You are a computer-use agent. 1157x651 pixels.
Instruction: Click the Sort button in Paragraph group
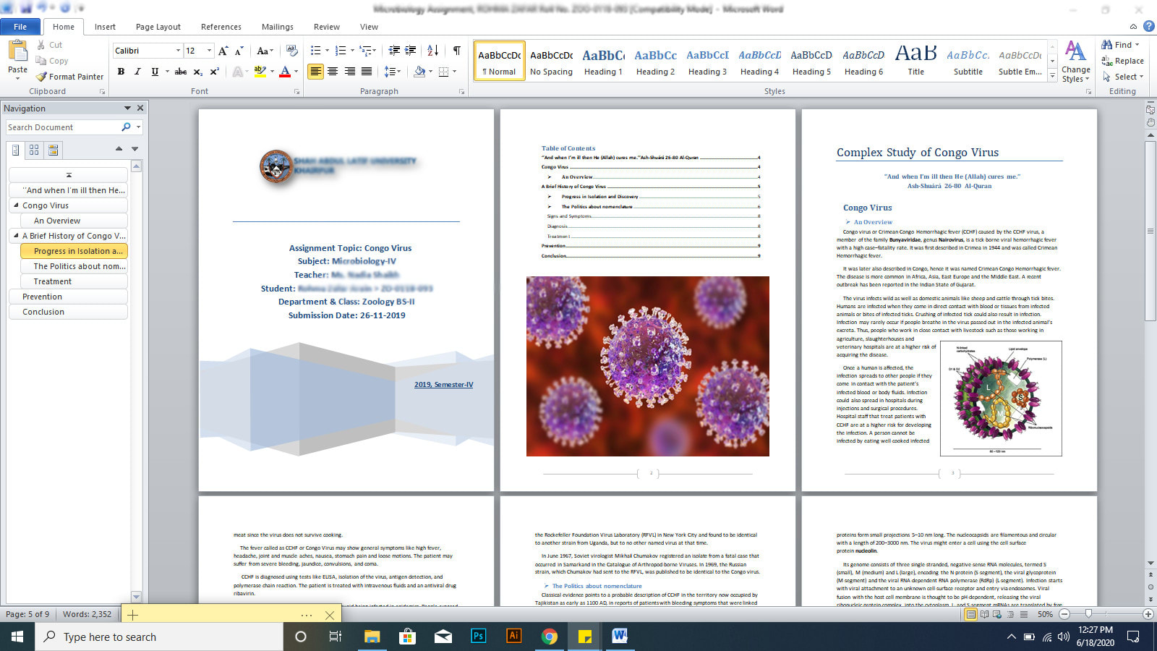[x=432, y=51]
